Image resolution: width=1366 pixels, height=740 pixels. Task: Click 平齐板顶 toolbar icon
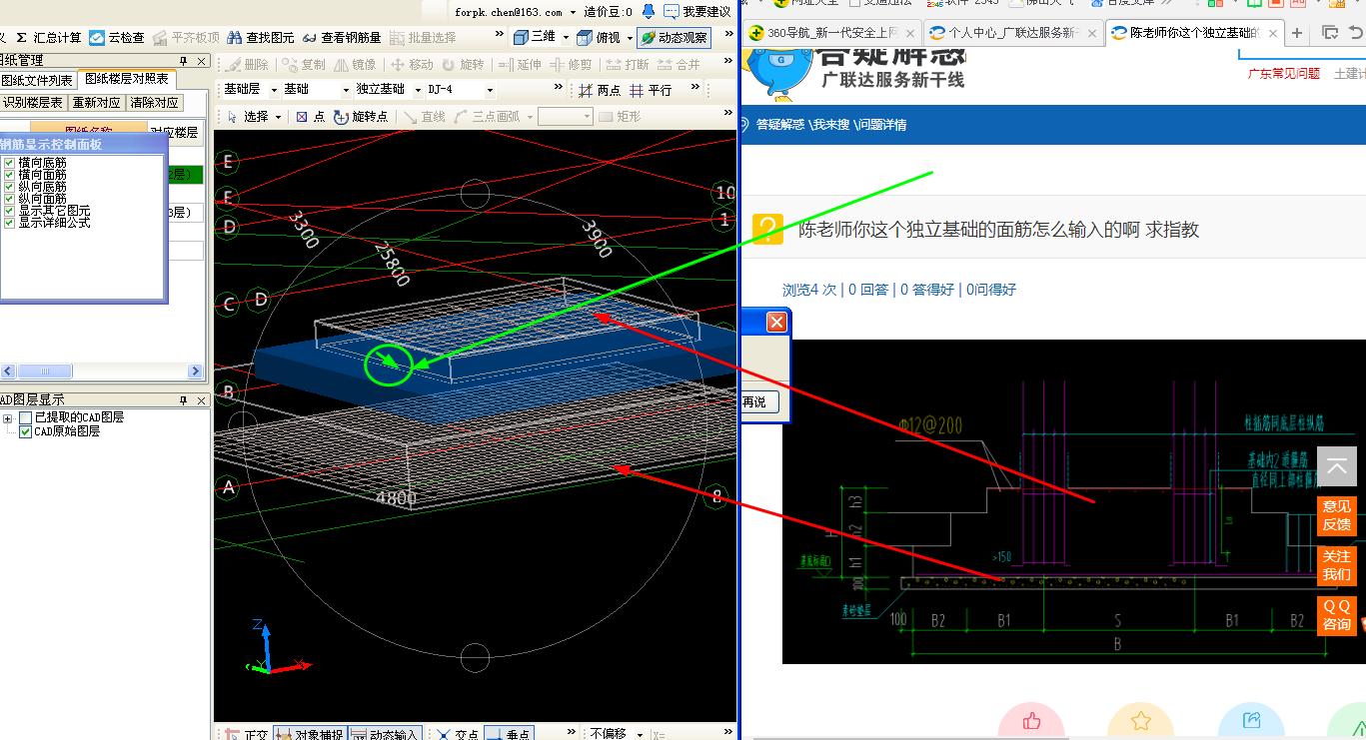coord(187,38)
